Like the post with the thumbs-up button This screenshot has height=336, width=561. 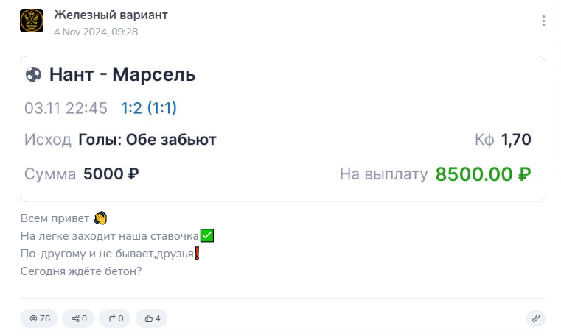pyautogui.click(x=153, y=318)
